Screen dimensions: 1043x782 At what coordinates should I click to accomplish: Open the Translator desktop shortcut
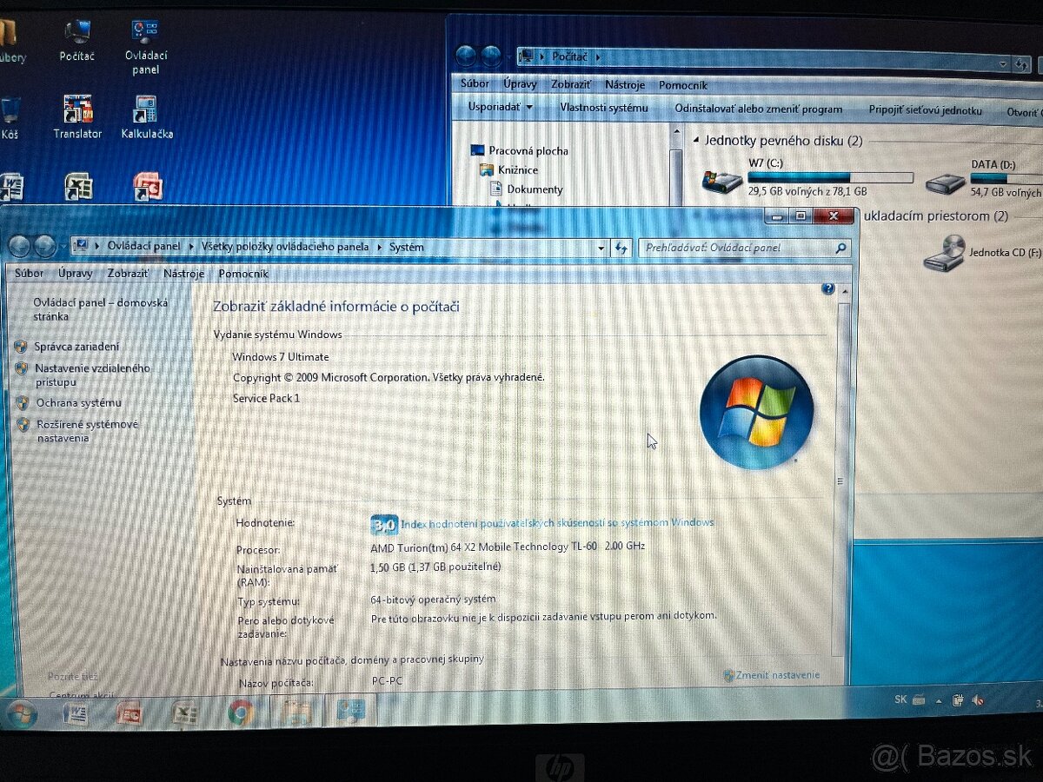77,116
